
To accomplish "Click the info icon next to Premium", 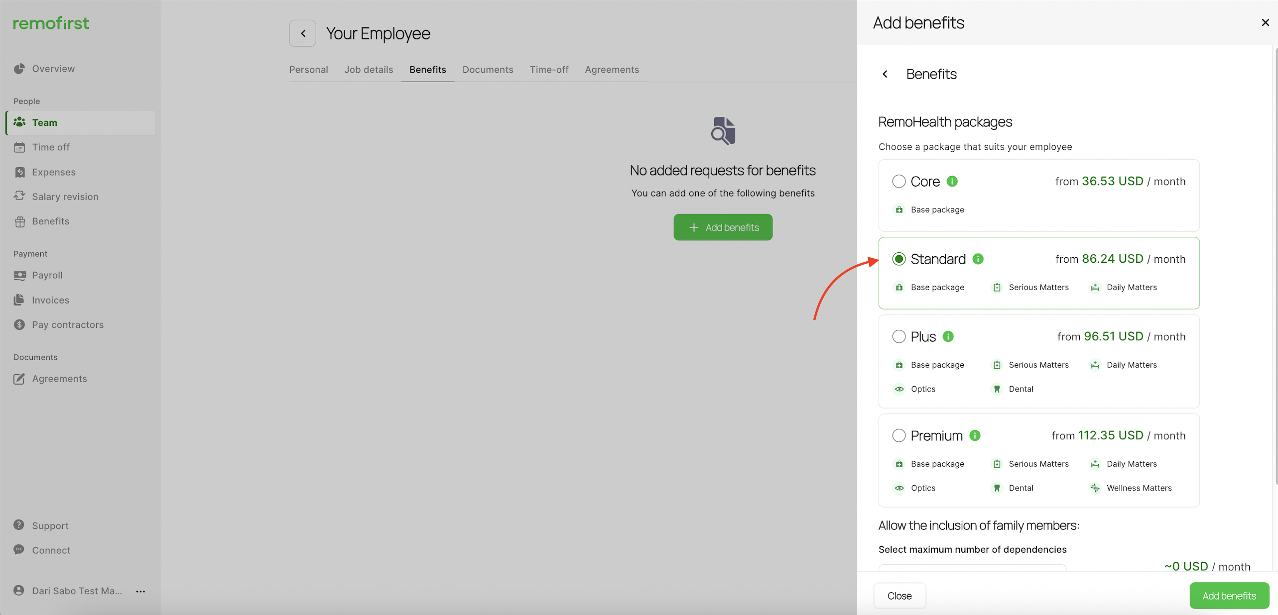I will [975, 435].
